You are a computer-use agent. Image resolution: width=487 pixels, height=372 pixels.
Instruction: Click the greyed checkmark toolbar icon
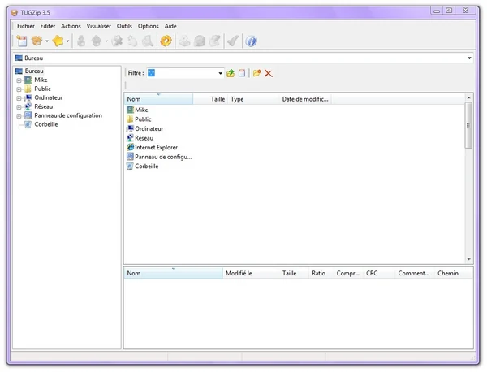(233, 41)
